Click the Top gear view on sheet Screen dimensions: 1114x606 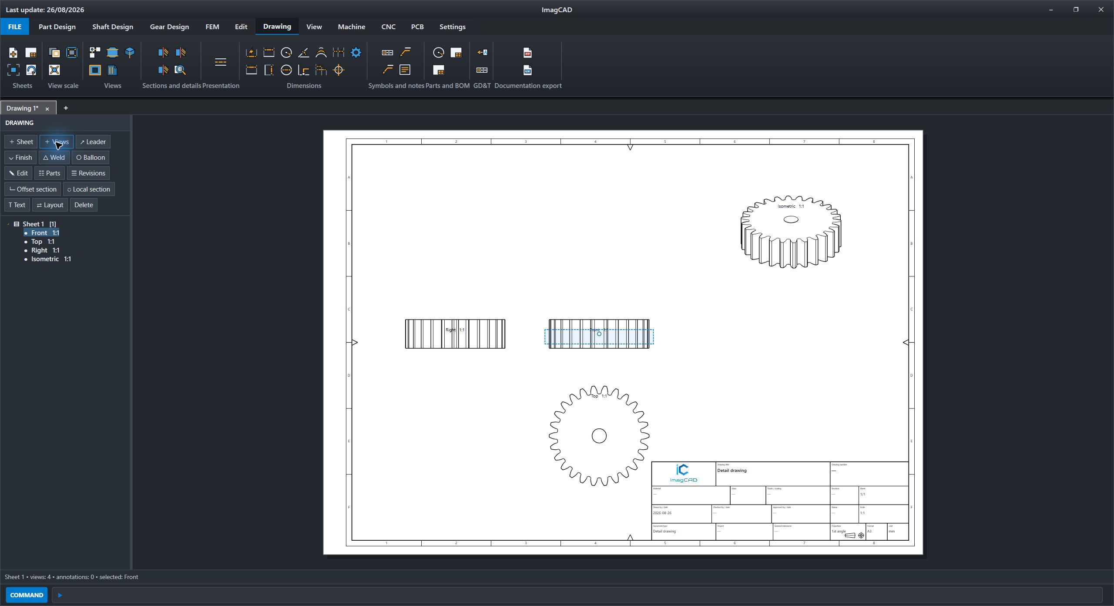pyautogui.click(x=599, y=436)
